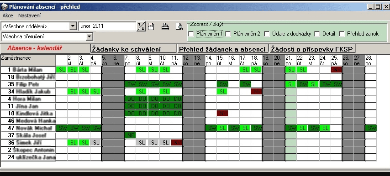390x176 pixels.
Task: Tick the Údaje z docházky checkbox
Action: coord(267,34)
